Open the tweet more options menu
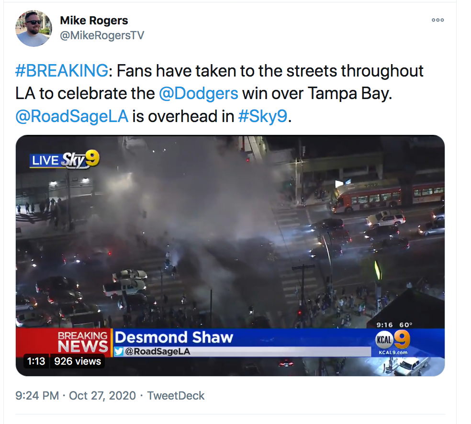Image resolution: width=471 pixels, height=424 pixels. pyautogui.click(x=437, y=20)
